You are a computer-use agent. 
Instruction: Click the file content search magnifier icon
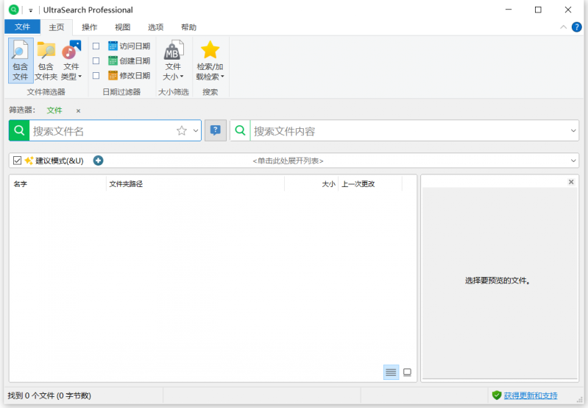click(x=240, y=130)
